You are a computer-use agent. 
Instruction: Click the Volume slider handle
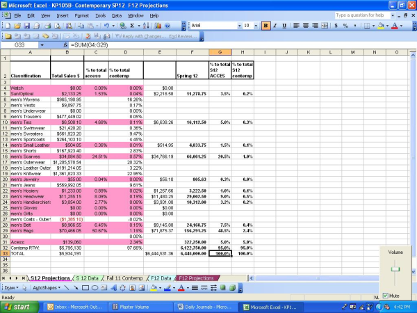tap(394, 268)
